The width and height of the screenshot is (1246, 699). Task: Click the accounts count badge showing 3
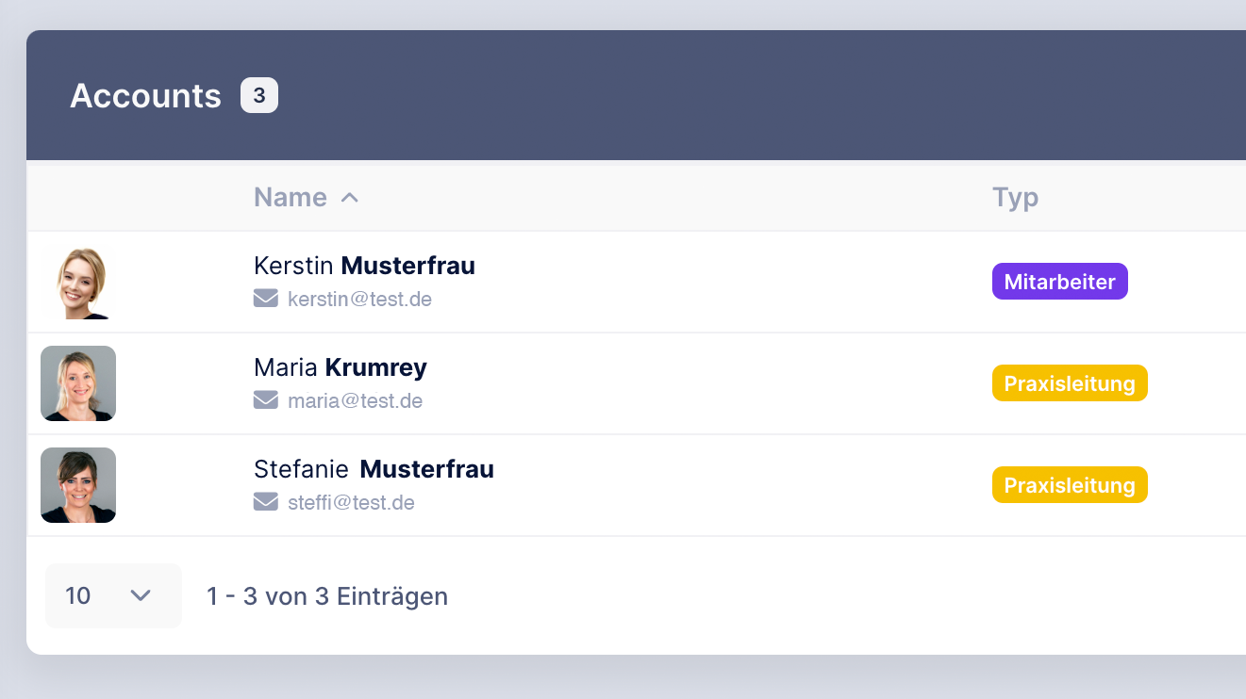[x=259, y=95]
